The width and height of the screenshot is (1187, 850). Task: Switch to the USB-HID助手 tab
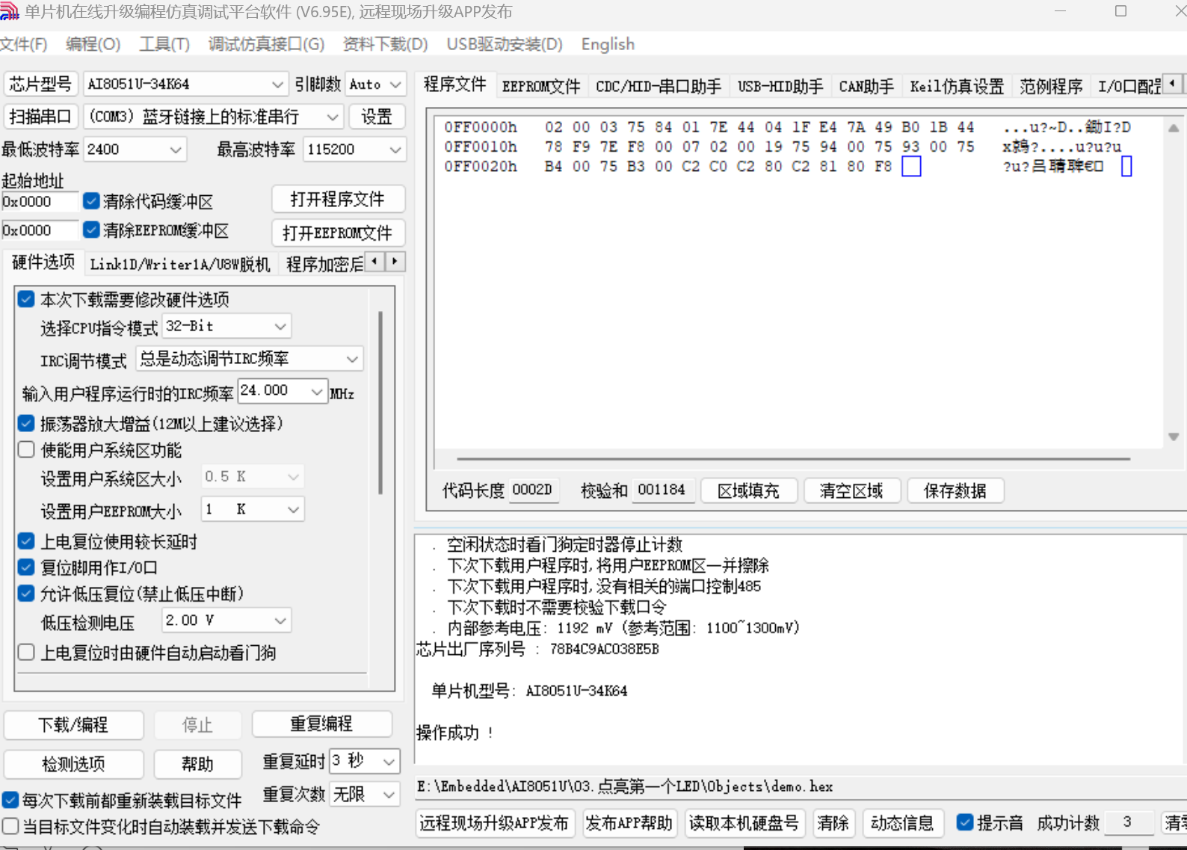pos(780,87)
